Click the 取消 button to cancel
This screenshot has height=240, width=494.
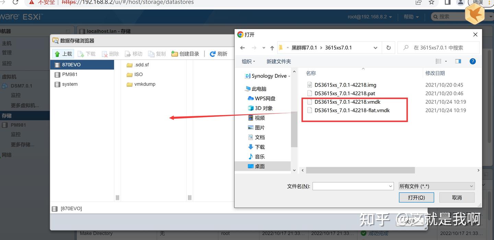457,197
